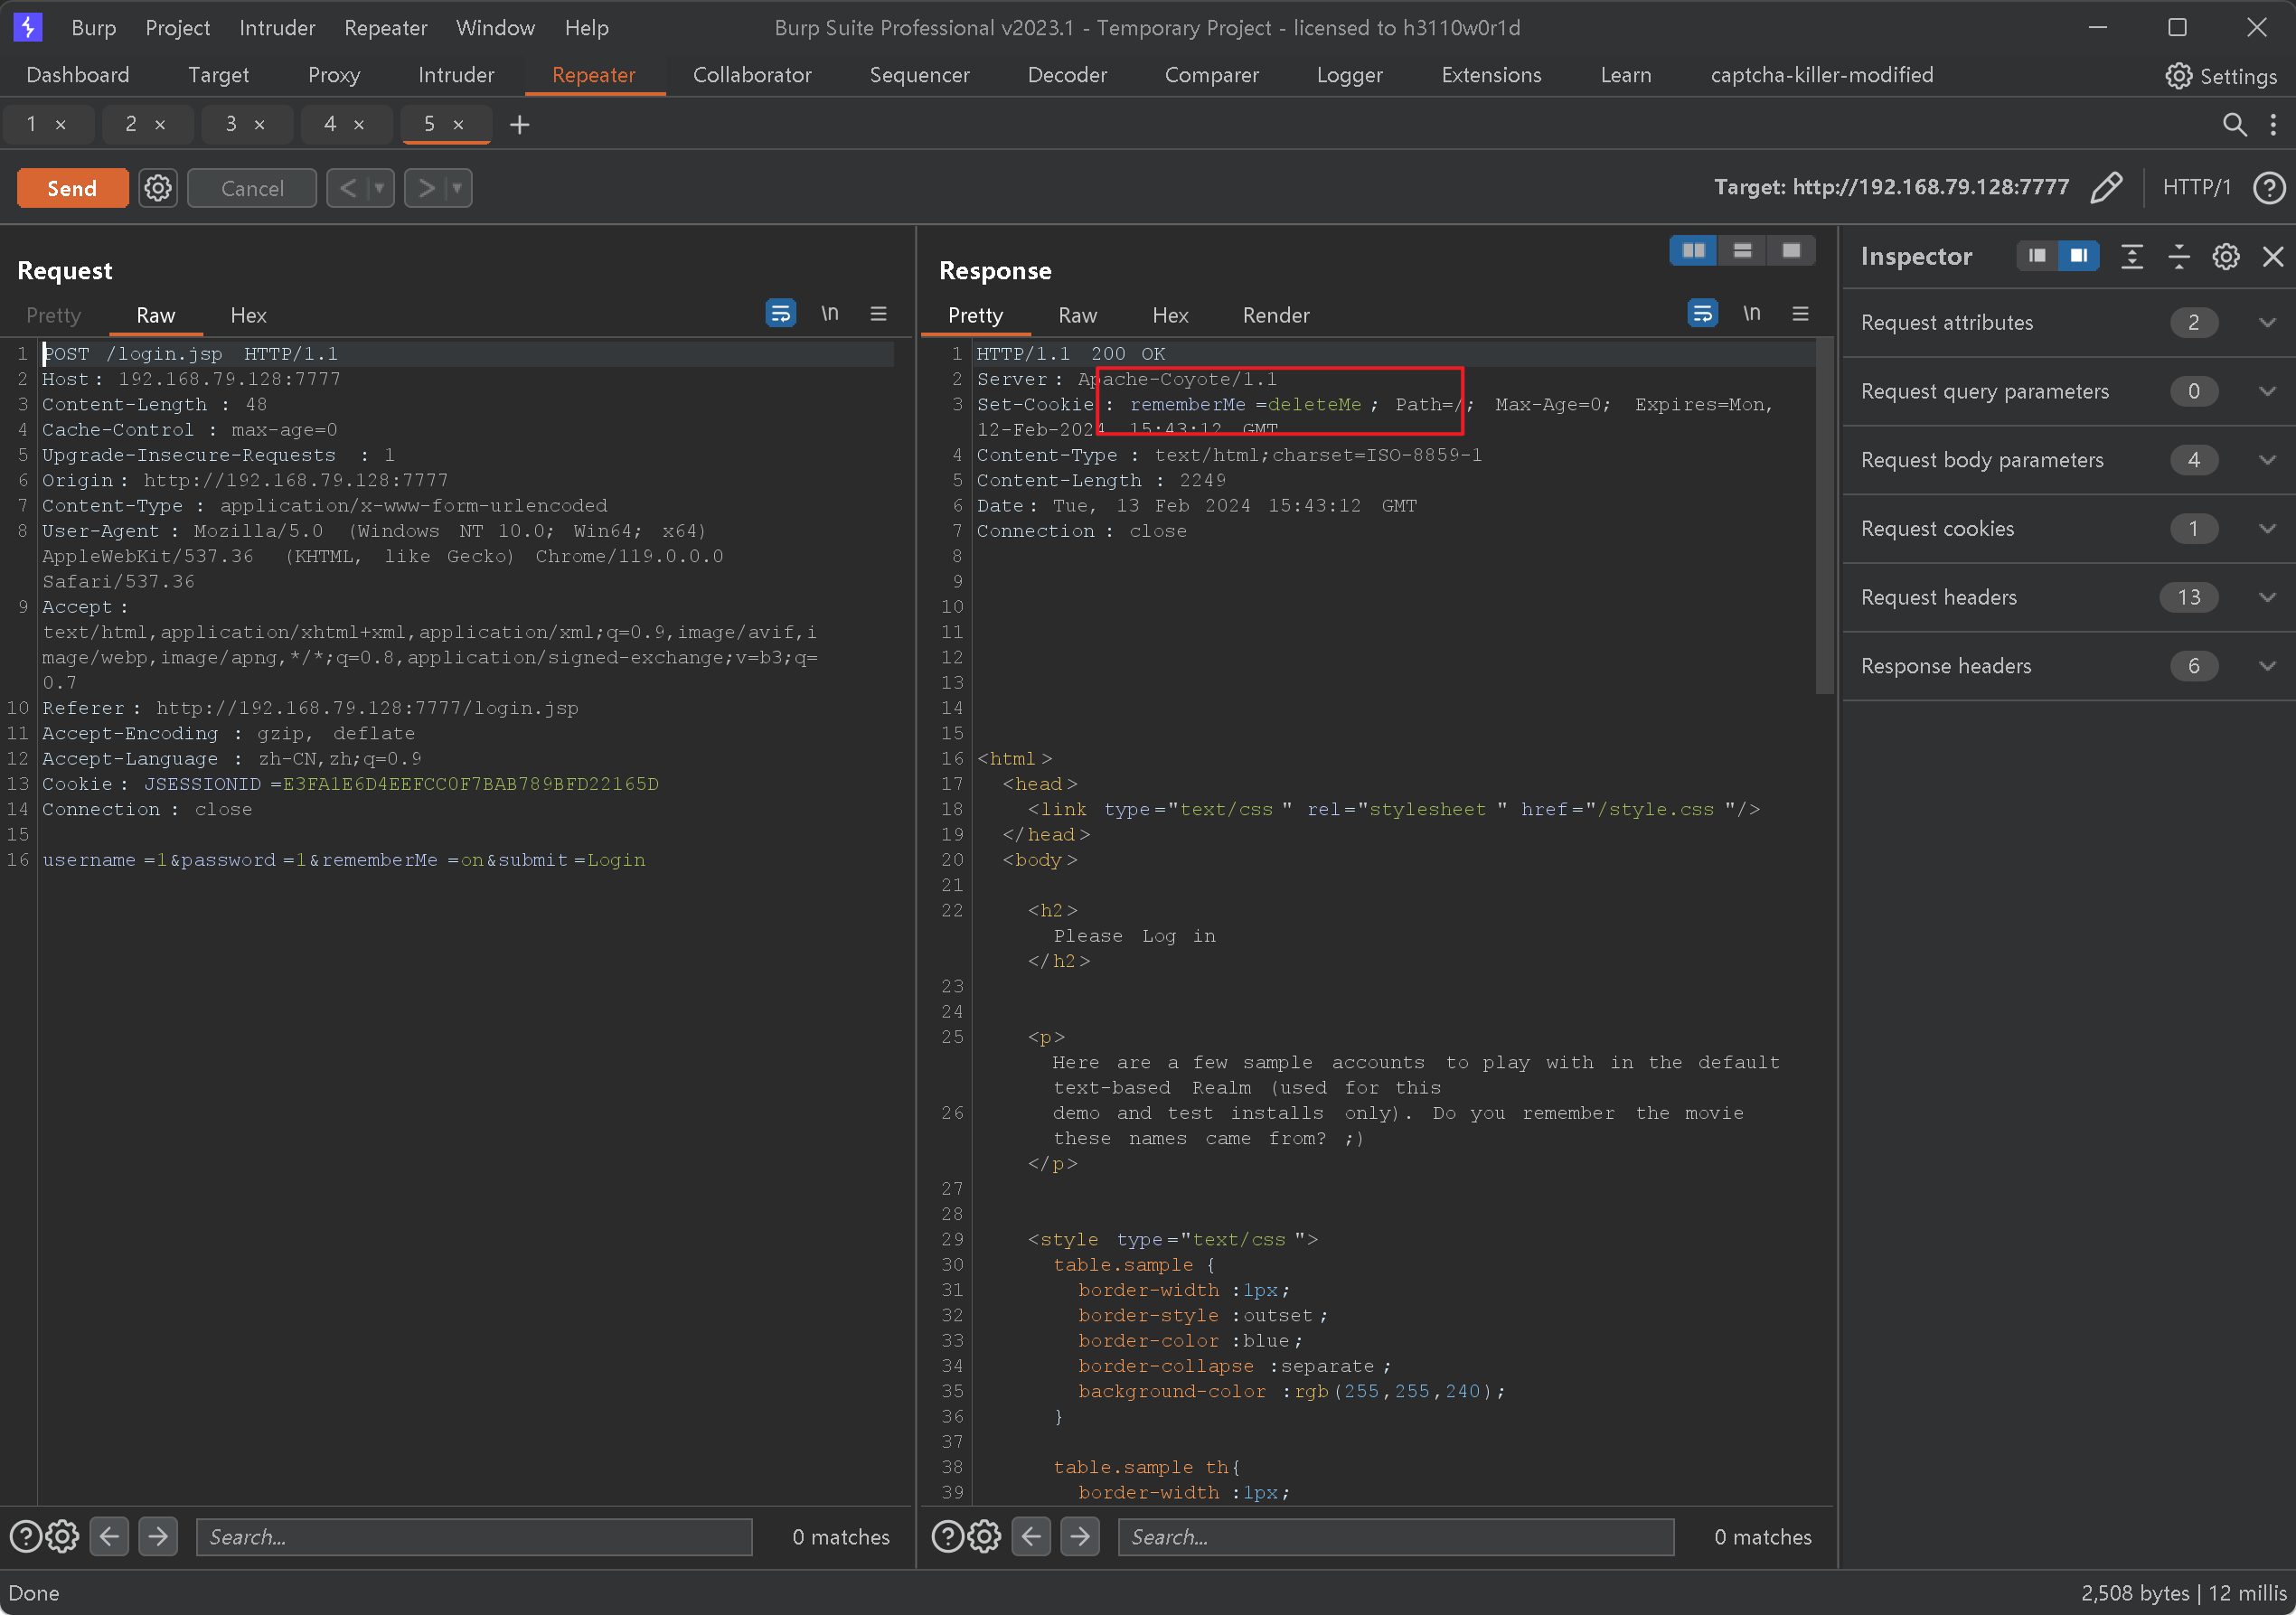Switch to Hex view in response panel
2296x1615 pixels.
(1167, 315)
